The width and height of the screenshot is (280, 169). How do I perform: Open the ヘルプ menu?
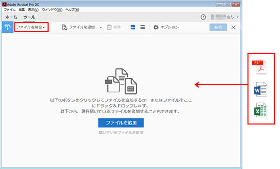pyautogui.click(x=72, y=10)
